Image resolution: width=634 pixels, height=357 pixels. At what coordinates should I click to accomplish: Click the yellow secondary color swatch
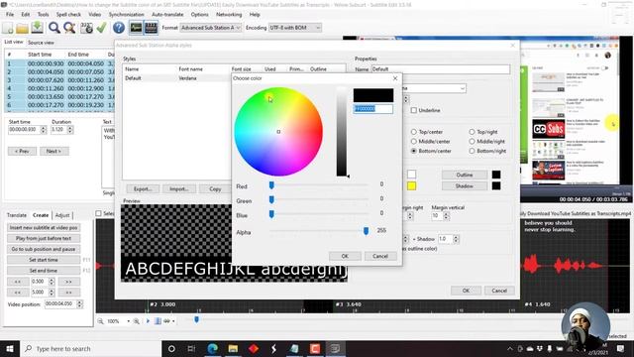[x=412, y=186]
